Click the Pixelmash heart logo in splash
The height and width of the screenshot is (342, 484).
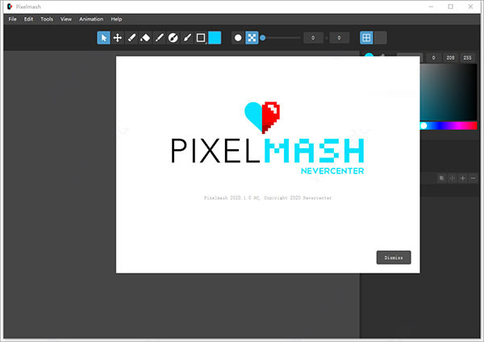coord(262,117)
